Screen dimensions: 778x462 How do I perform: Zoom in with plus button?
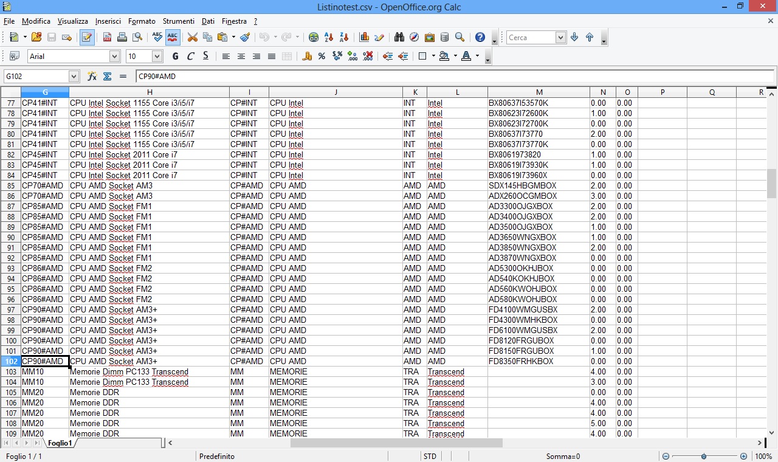click(x=743, y=456)
